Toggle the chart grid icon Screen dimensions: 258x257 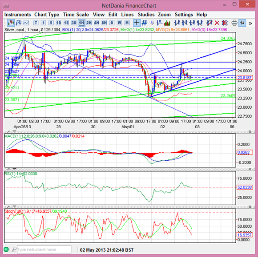click(144, 23)
